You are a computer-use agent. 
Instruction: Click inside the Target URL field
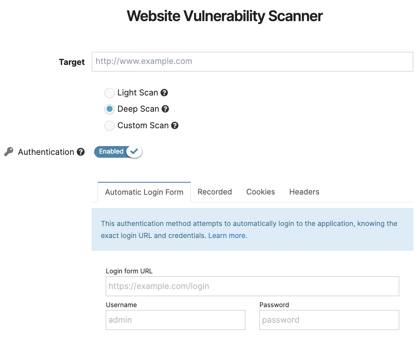coord(252,61)
